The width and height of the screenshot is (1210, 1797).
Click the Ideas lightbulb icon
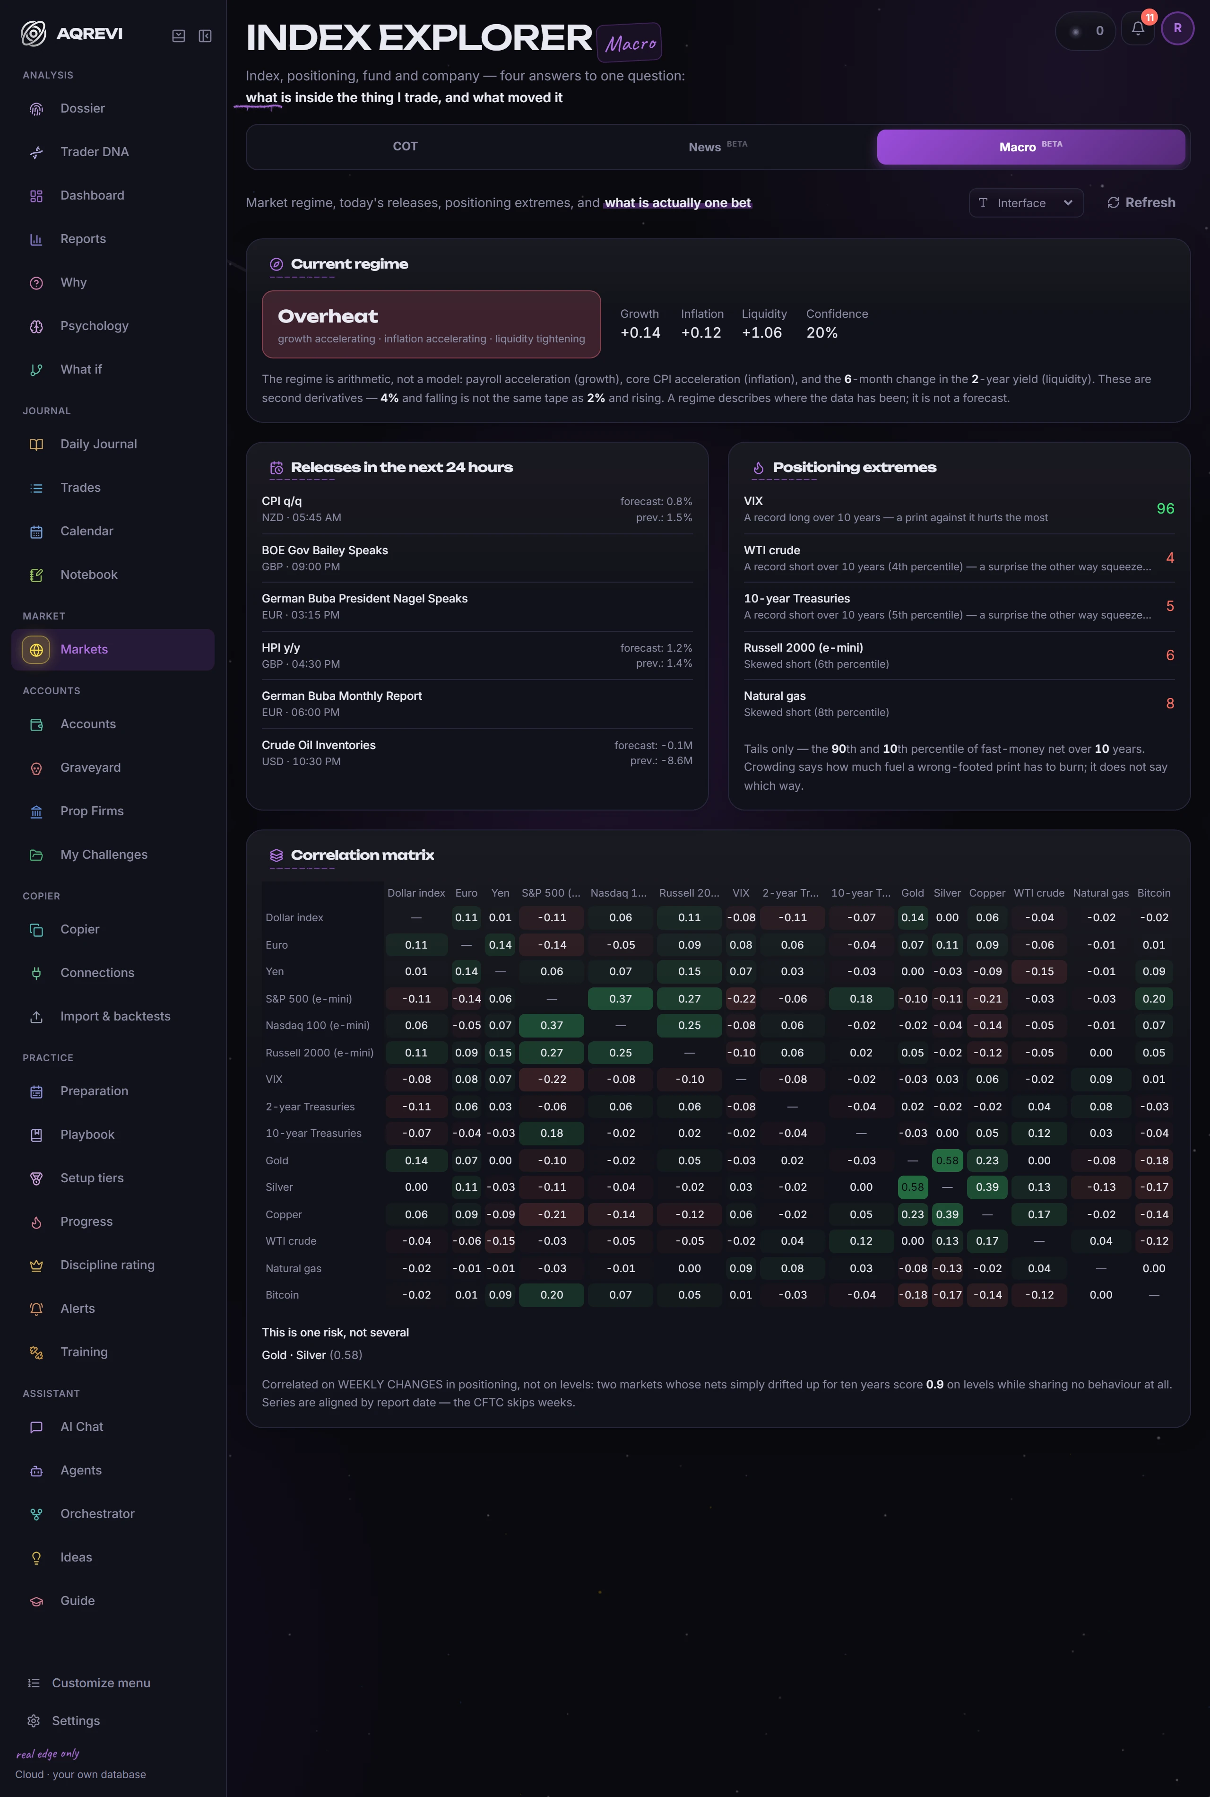pyautogui.click(x=36, y=1558)
